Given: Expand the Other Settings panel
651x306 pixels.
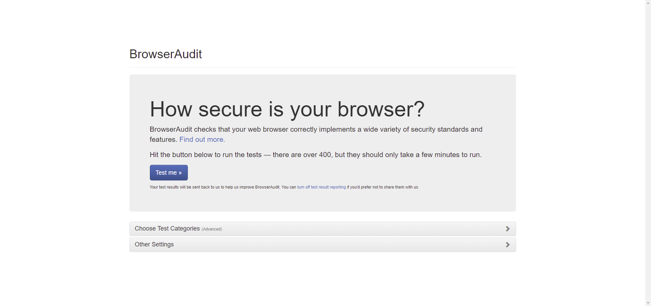Looking at the screenshot, I should point(322,245).
